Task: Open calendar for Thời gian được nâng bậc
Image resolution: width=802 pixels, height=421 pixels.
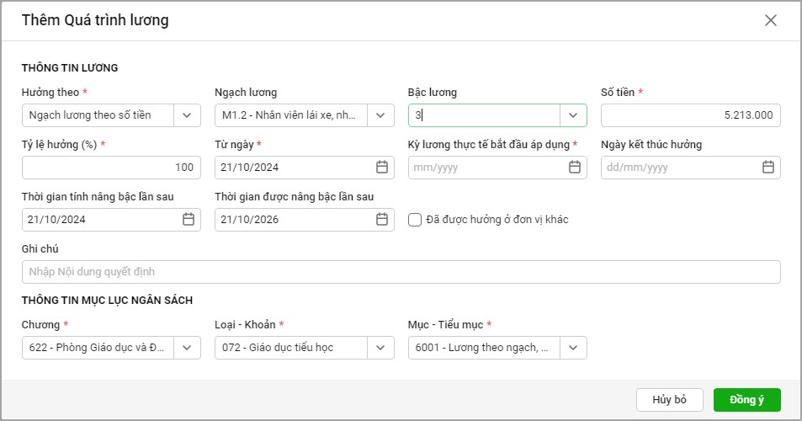Action: click(381, 220)
